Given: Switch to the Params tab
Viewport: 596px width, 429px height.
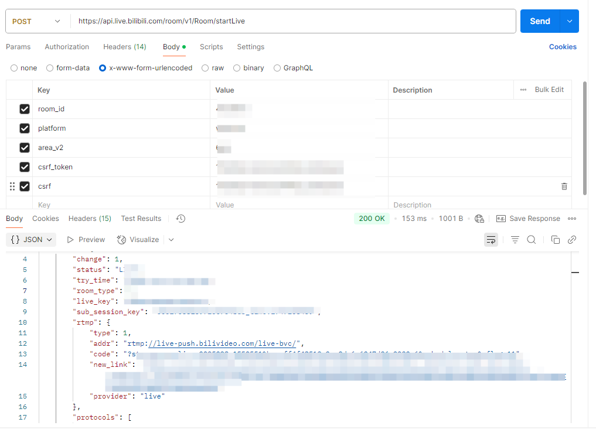Looking at the screenshot, I should (x=18, y=47).
